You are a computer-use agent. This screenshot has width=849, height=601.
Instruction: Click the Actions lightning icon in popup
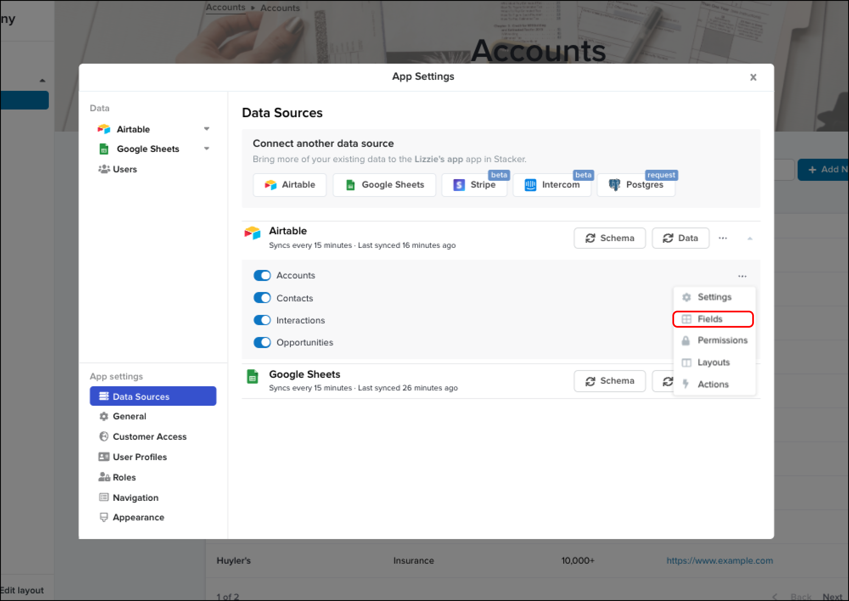click(x=686, y=384)
